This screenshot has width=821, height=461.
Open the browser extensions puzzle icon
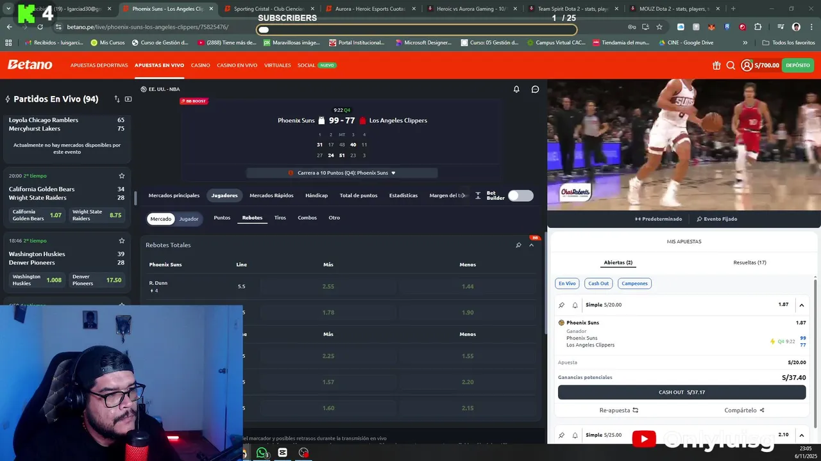[x=758, y=27]
